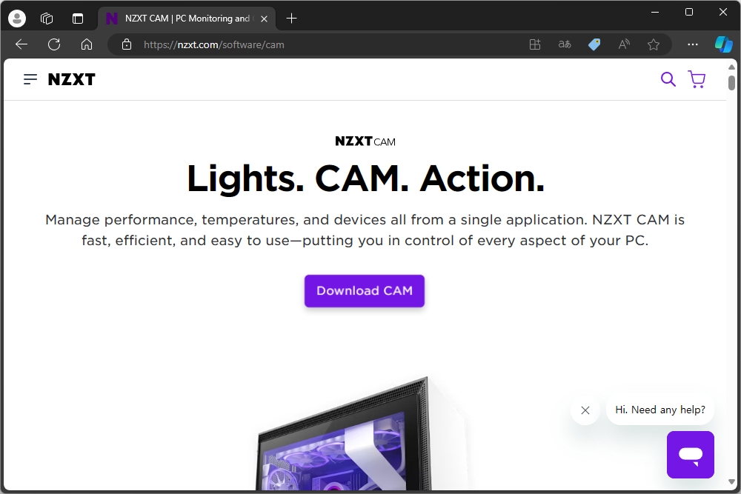
Task: Open browser Settings and more ellipsis
Action: click(692, 44)
